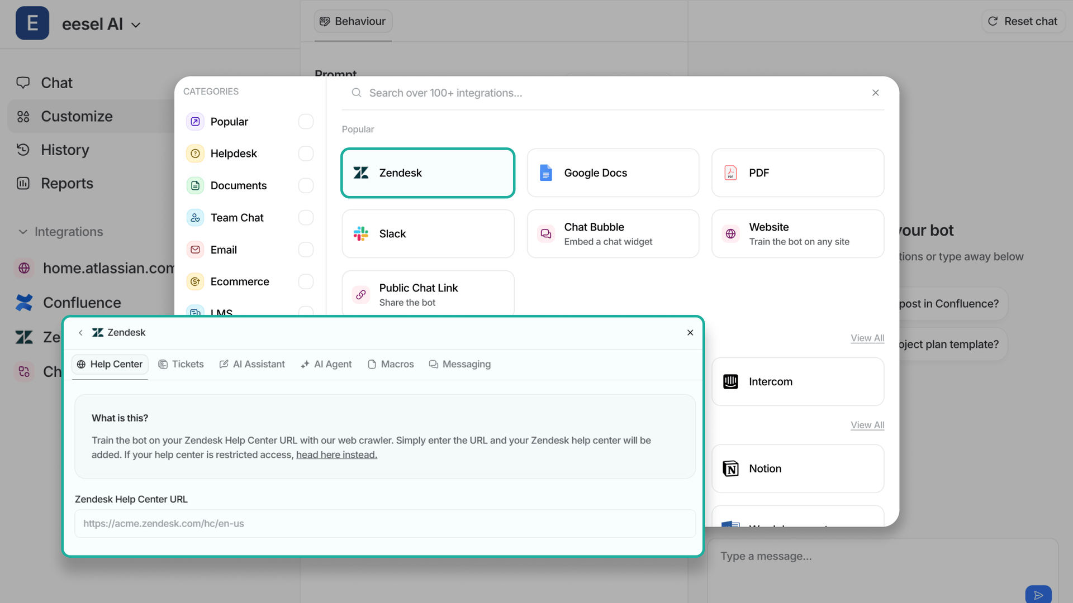Switch to the Macros tab
This screenshot has width=1073, height=603.
[391, 365]
